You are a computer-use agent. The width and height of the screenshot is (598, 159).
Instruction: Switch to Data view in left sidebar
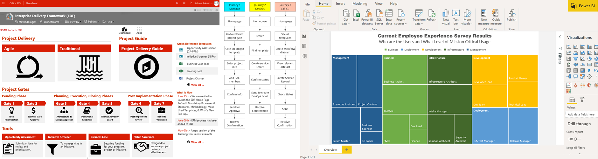[x=304, y=46]
